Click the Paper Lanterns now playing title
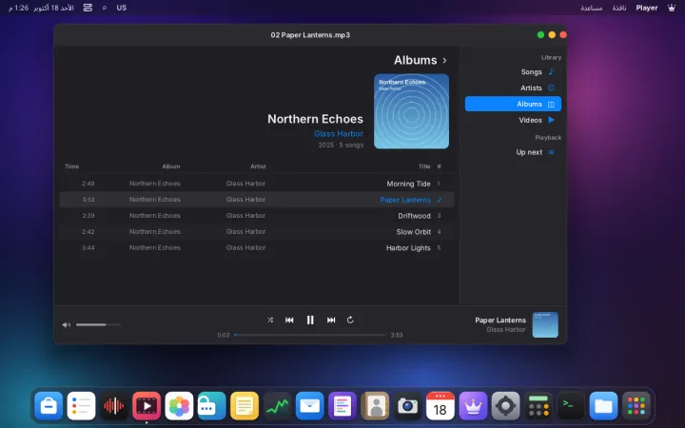The height and width of the screenshot is (428, 685). (500, 321)
